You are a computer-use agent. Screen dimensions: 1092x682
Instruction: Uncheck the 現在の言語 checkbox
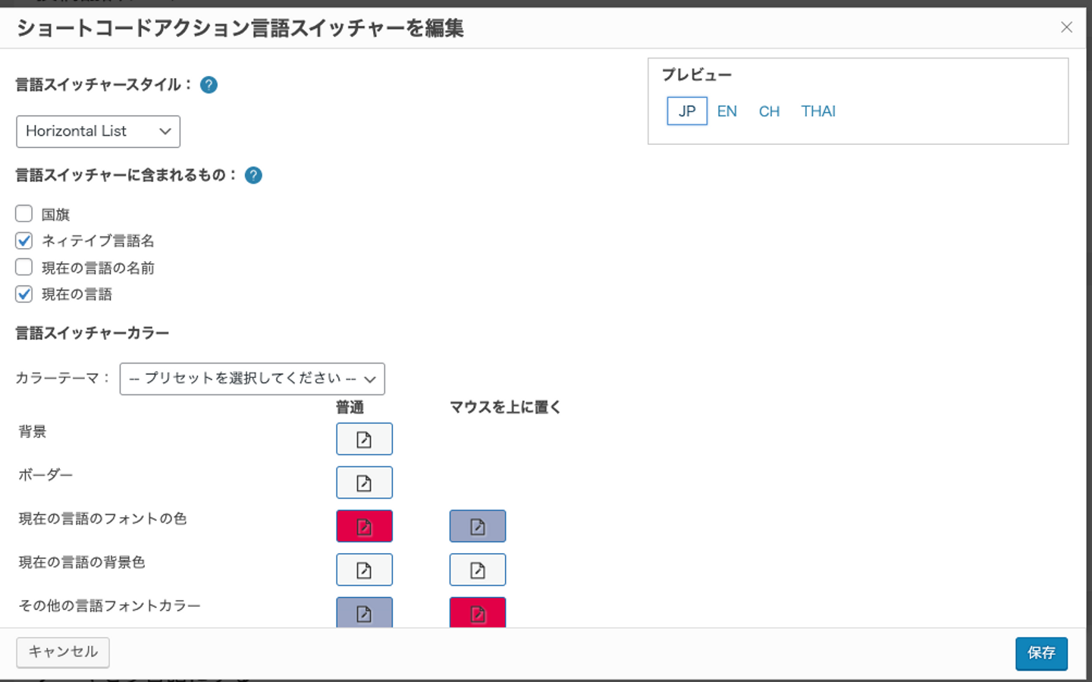point(24,294)
